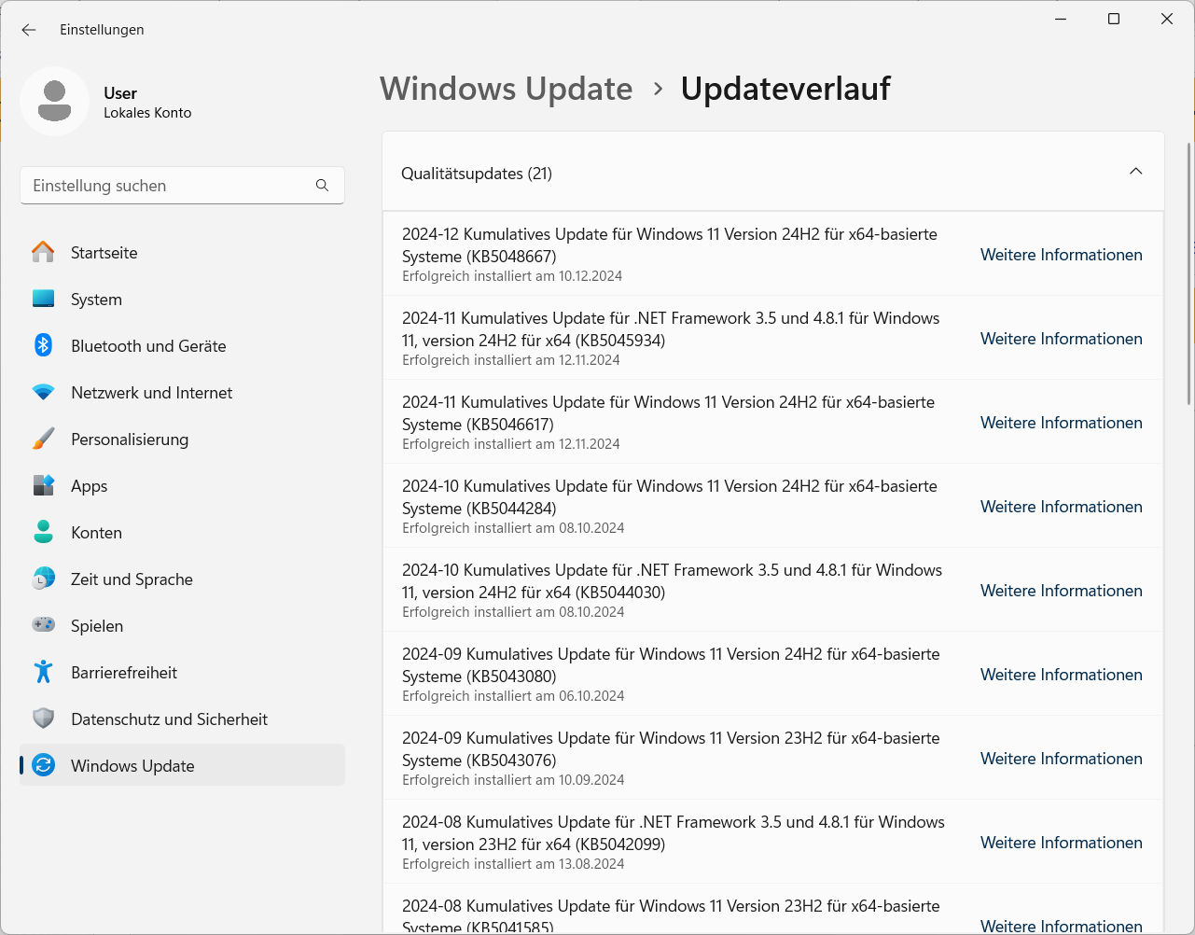Click the Startseite home icon
This screenshot has height=935, width=1195.
pyautogui.click(x=43, y=253)
